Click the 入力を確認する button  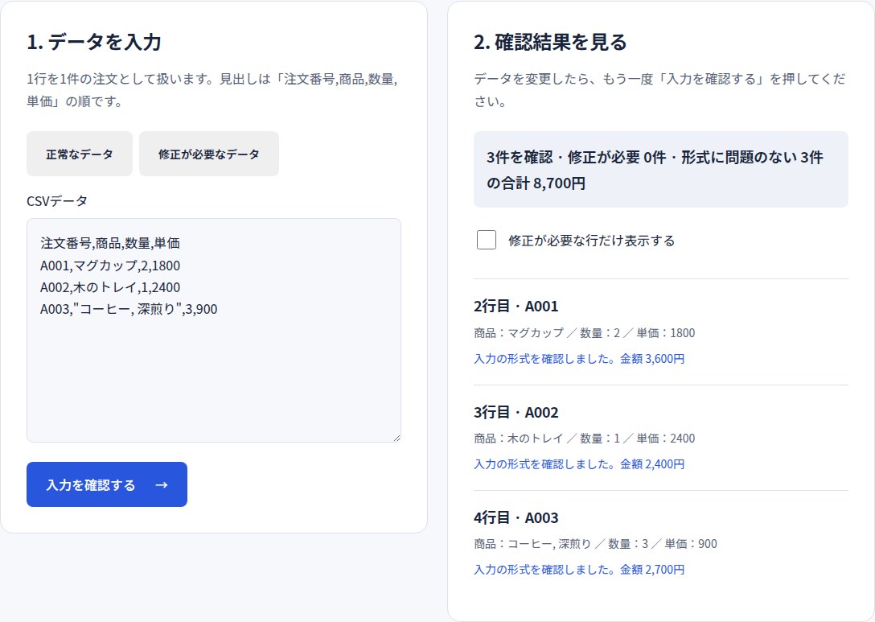coord(107,484)
